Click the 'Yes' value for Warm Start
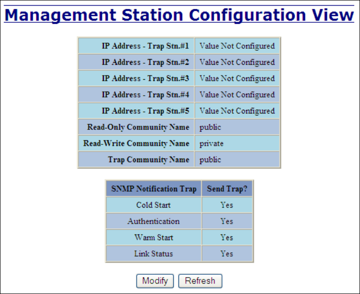 227,237
